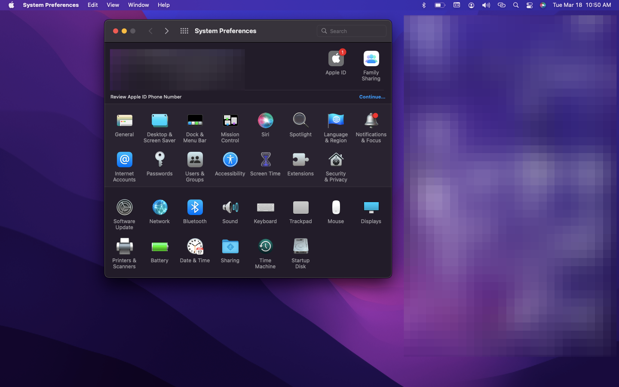The height and width of the screenshot is (387, 619).
Task: Open the Passwords pane
Action: point(159,165)
